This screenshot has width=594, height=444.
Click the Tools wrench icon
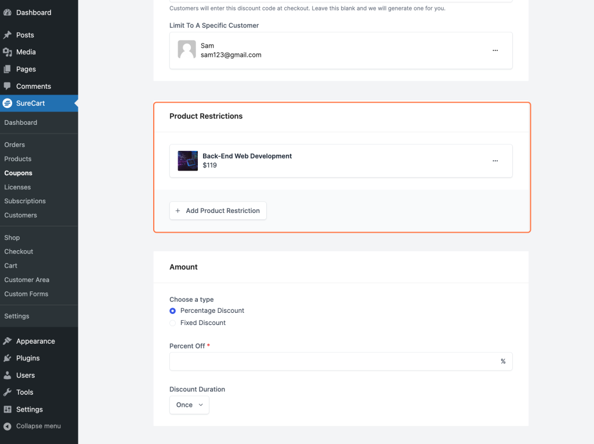[8, 392]
